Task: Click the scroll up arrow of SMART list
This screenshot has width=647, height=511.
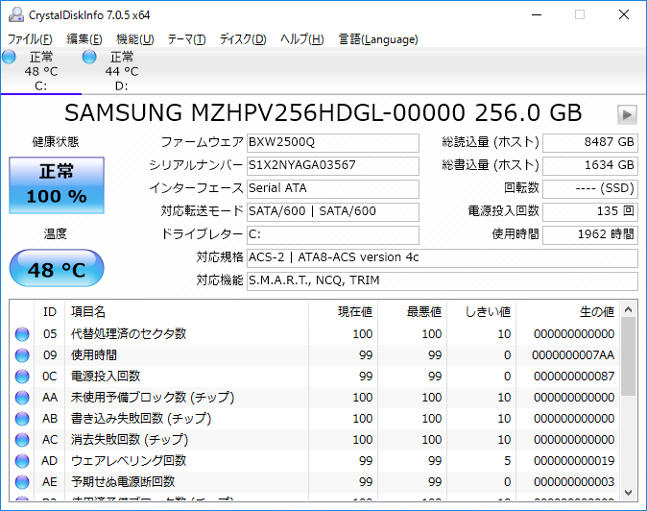Action: pyautogui.click(x=629, y=309)
